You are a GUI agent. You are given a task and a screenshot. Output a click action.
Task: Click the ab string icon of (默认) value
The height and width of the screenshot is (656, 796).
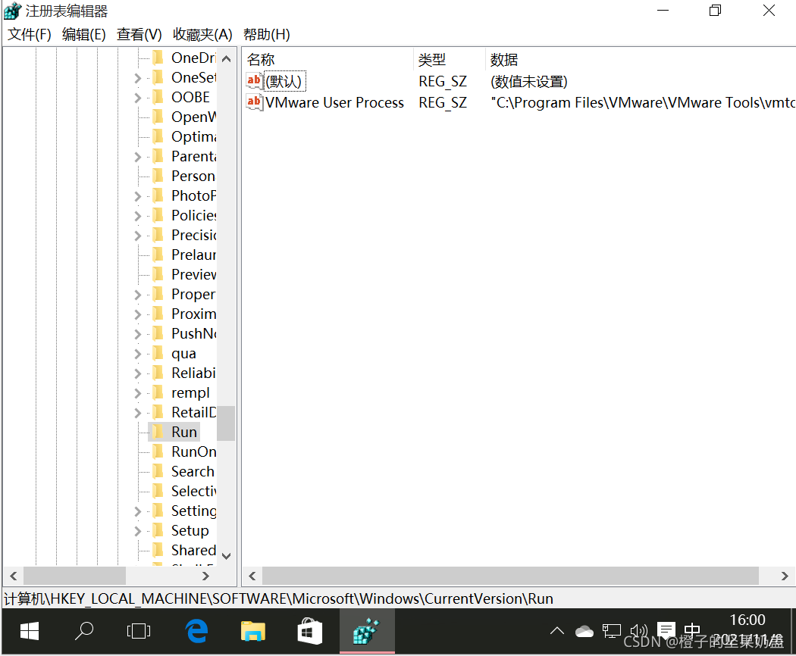(x=254, y=80)
